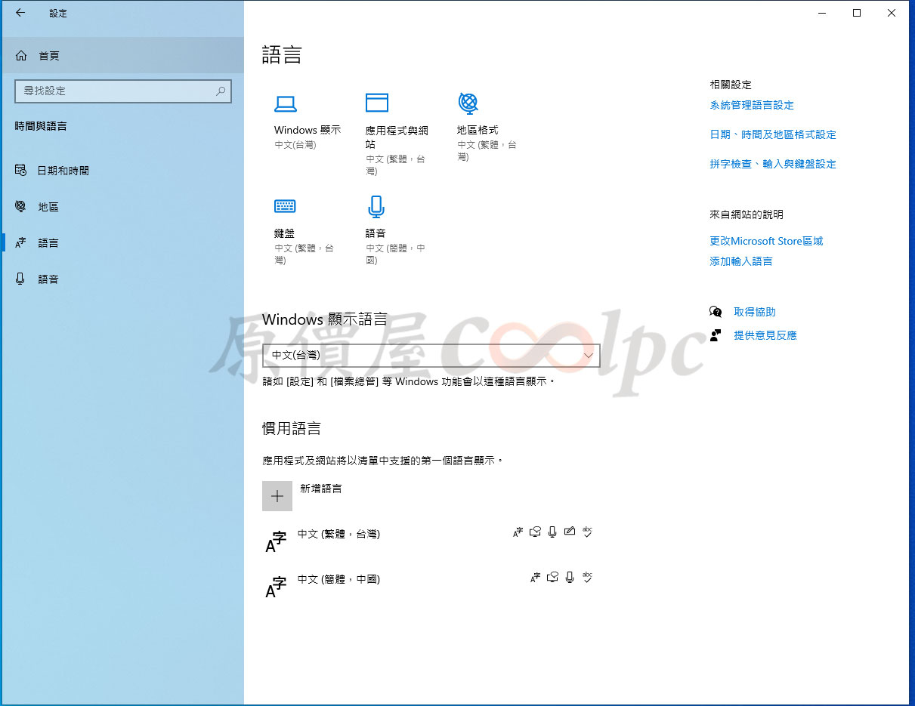
Task: Click the 首頁 home icon
Action: coord(21,56)
